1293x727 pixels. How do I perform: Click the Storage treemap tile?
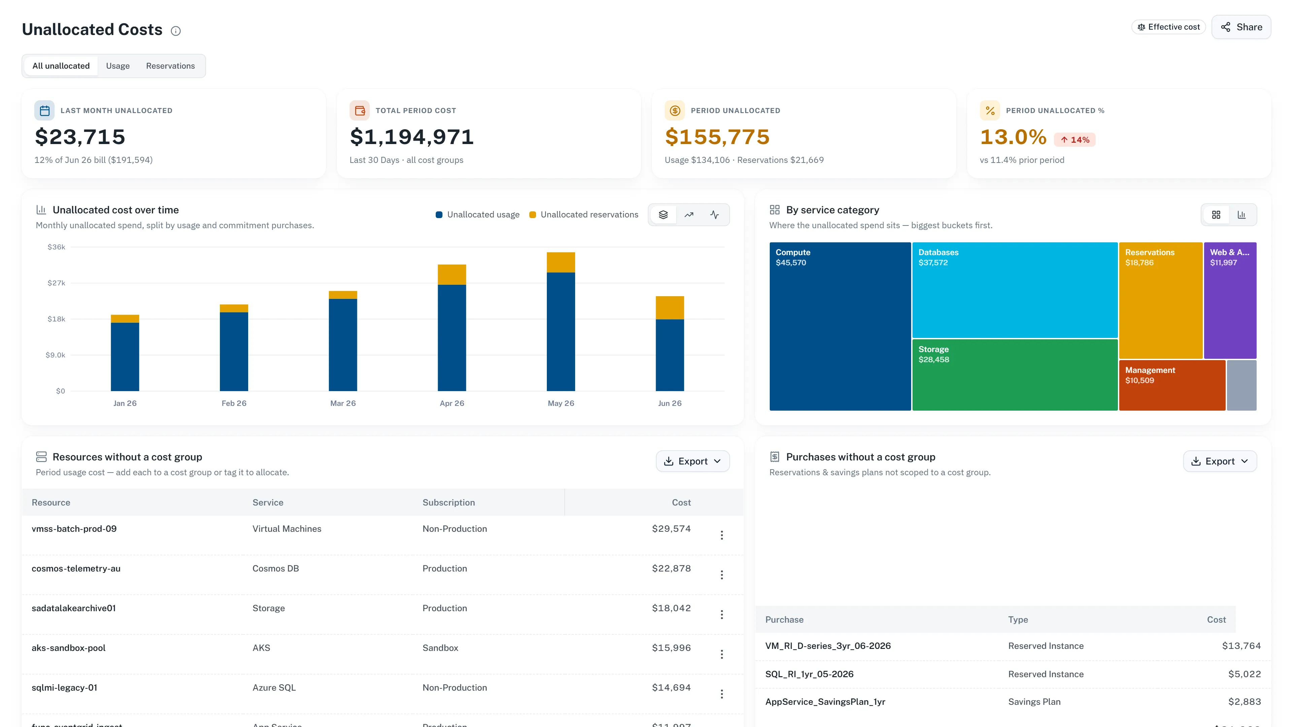coord(1015,375)
